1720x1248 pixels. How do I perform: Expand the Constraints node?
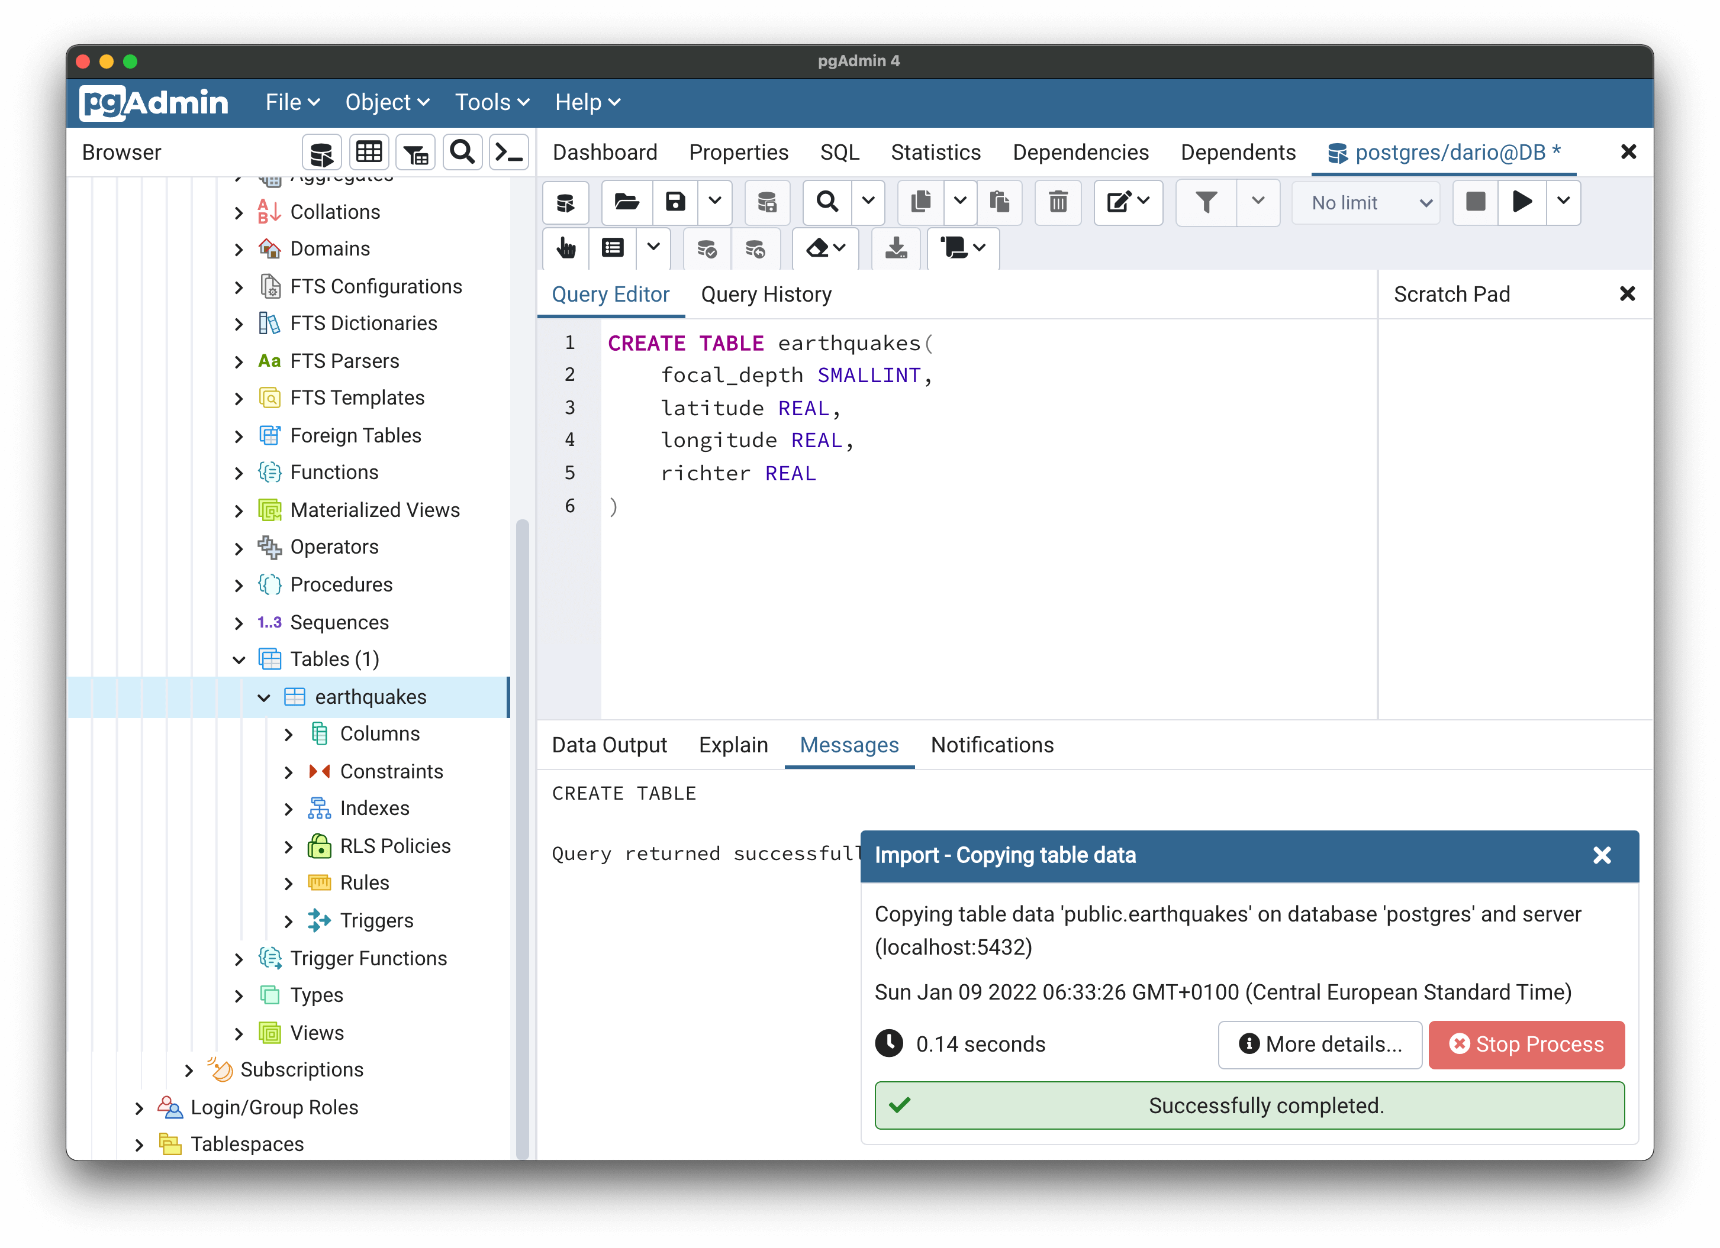coord(288,772)
